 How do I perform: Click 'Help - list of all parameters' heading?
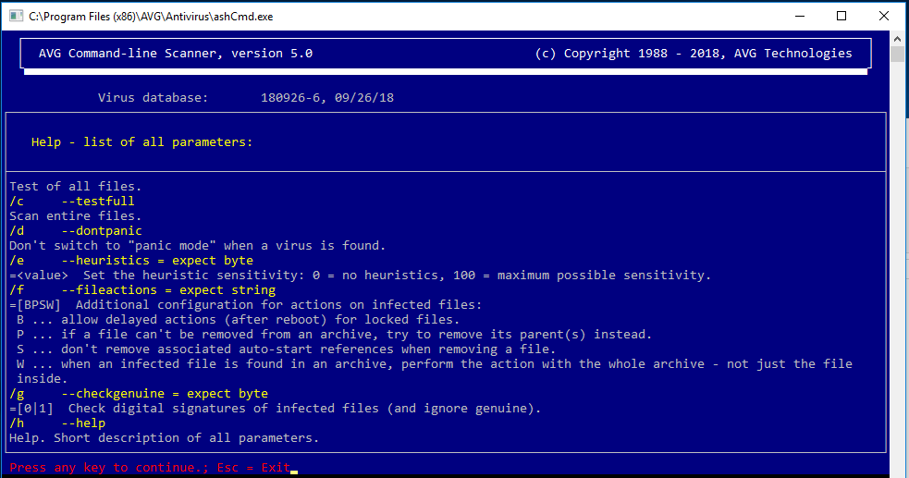click(141, 142)
